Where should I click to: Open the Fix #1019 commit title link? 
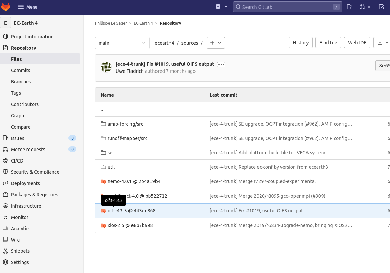pos(165,64)
